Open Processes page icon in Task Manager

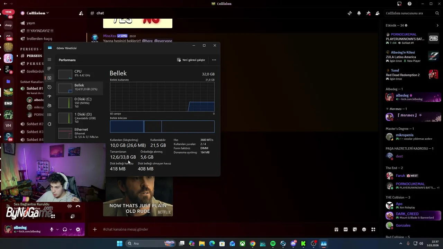[49, 68]
